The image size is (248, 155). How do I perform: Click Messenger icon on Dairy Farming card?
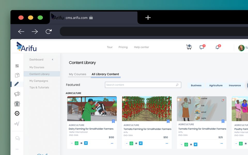coord(72,143)
